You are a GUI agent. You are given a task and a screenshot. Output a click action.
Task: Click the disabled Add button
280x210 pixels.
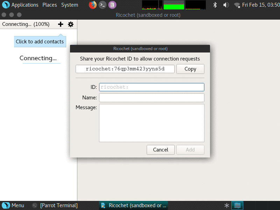click(190, 150)
